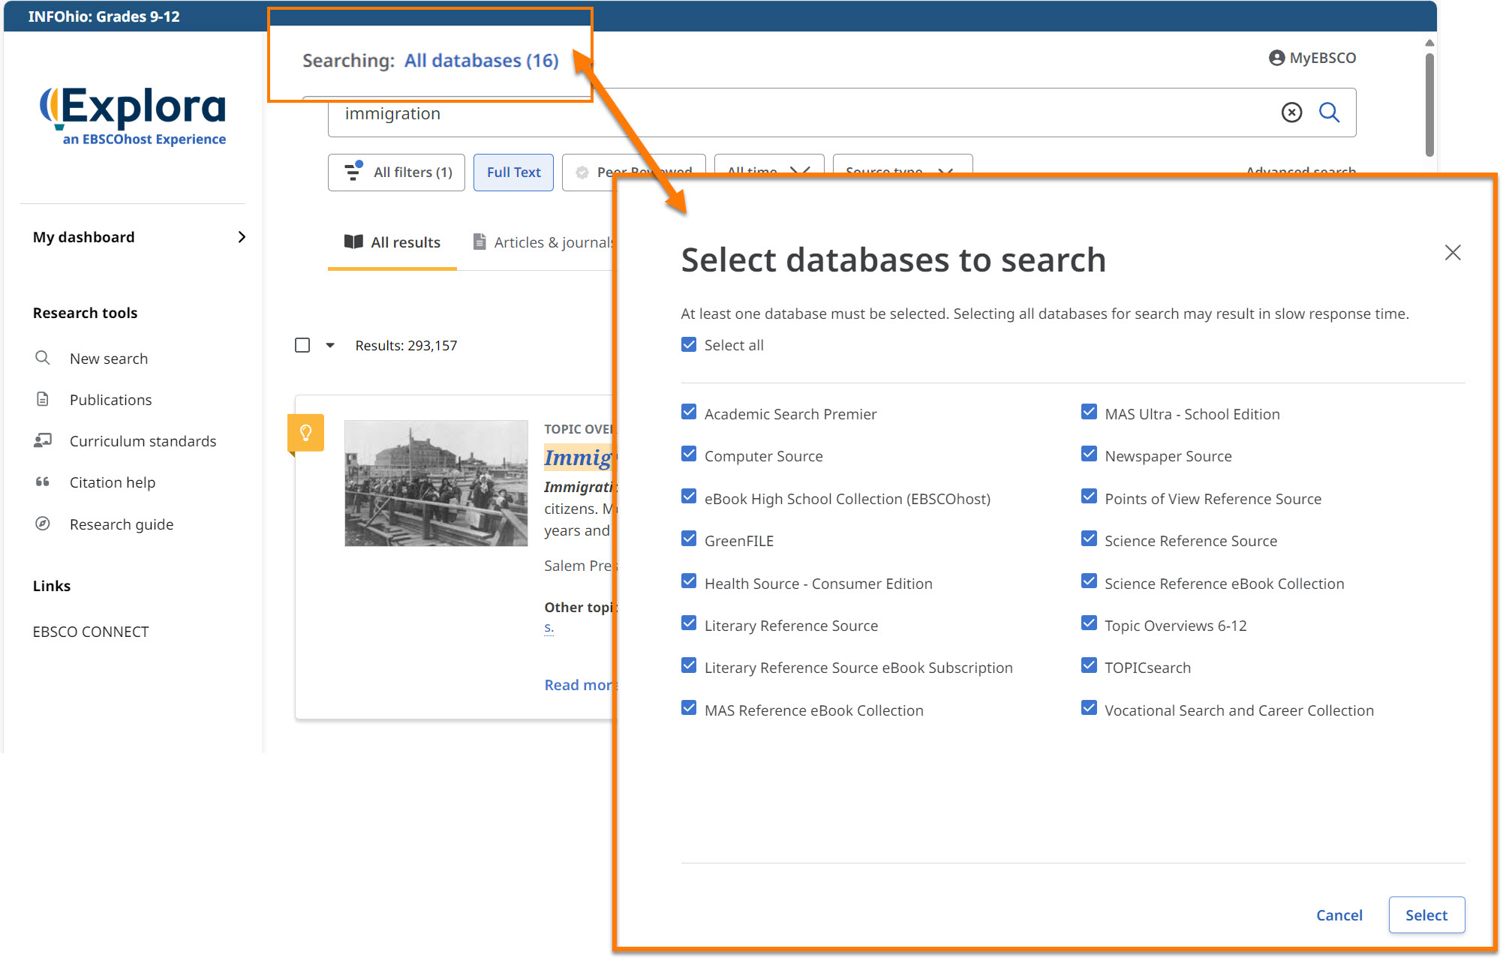
Task: Uncheck Computer Source database
Action: click(689, 454)
